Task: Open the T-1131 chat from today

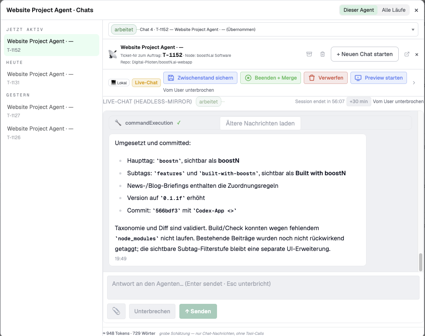Action: coord(51,78)
